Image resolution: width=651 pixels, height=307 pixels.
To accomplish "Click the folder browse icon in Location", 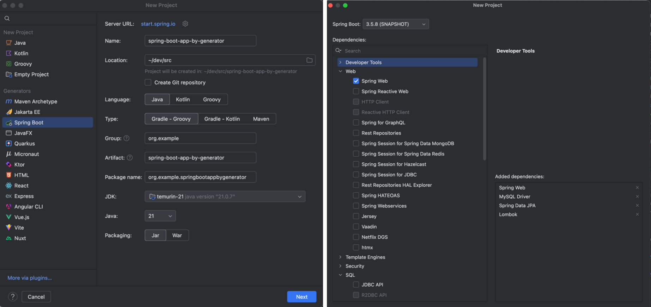I will click(309, 60).
